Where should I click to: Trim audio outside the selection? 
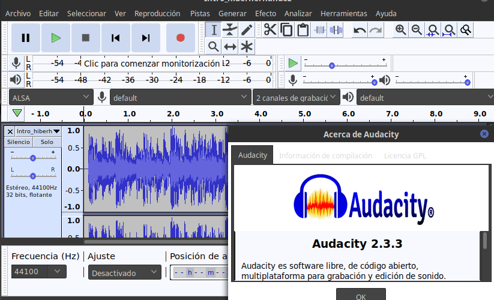tap(319, 30)
